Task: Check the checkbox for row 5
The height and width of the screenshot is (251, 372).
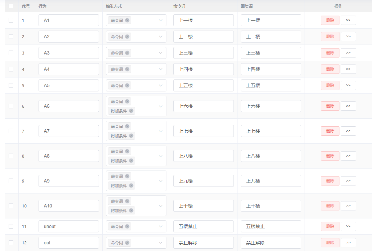Action: (11, 85)
